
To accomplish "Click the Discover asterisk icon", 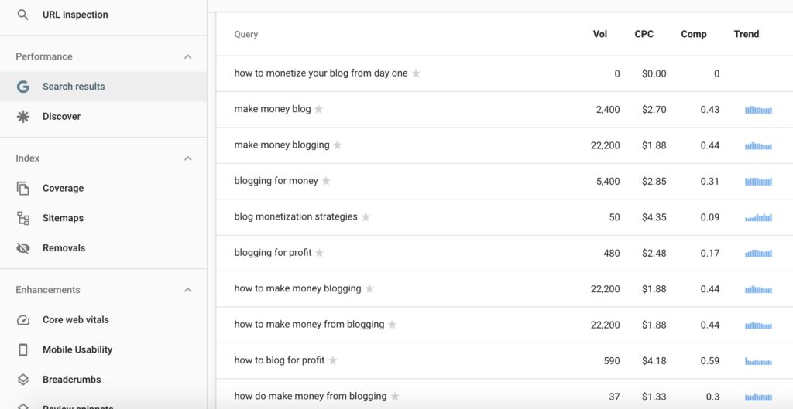I will 23,117.
